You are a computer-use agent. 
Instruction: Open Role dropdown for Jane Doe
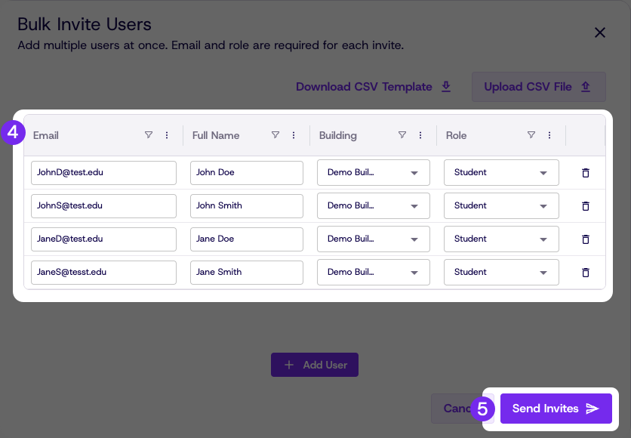point(501,239)
